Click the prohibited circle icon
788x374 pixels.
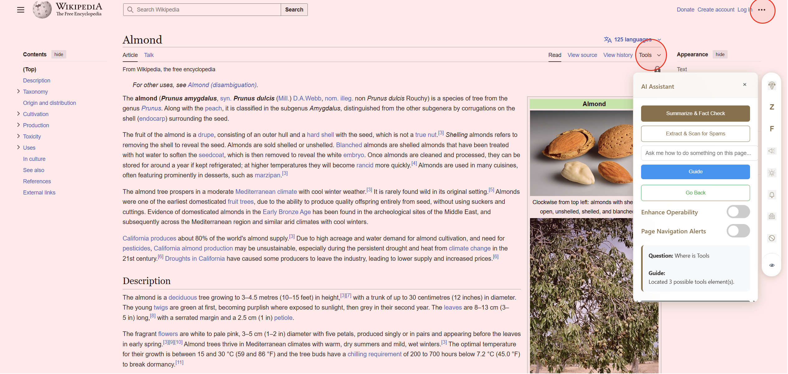(x=772, y=238)
